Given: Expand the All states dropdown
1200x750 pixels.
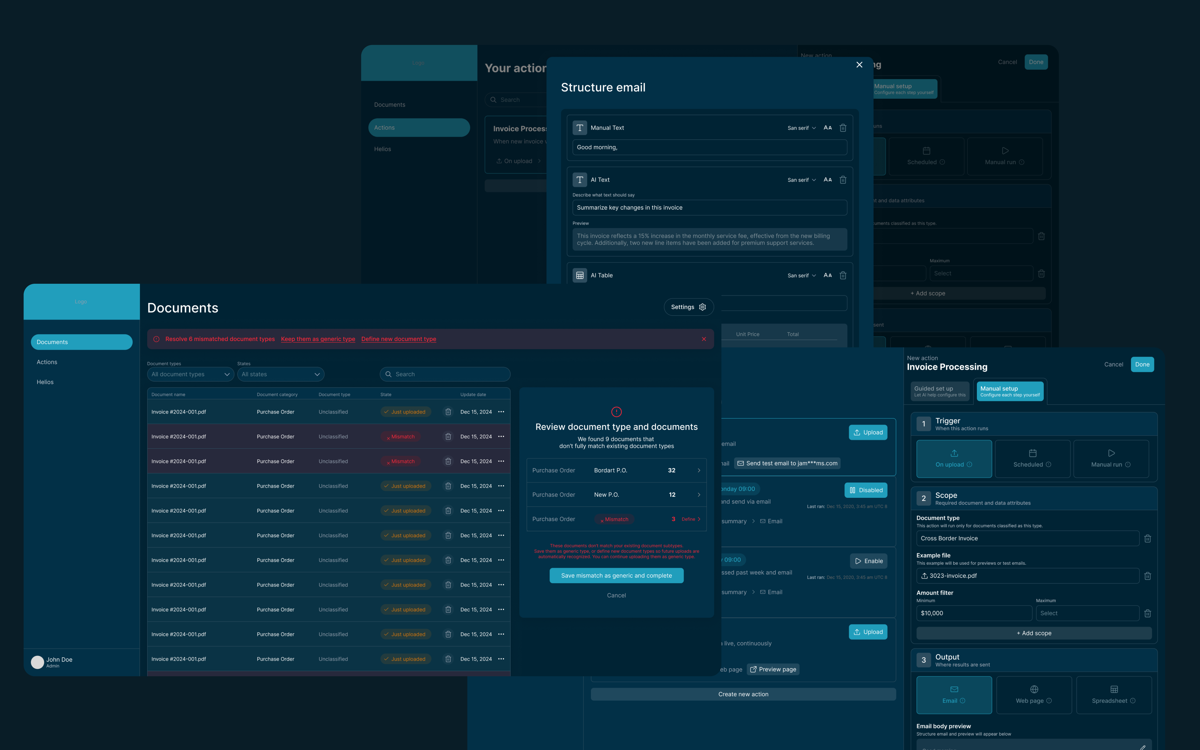Looking at the screenshot, I should point(281,374).
